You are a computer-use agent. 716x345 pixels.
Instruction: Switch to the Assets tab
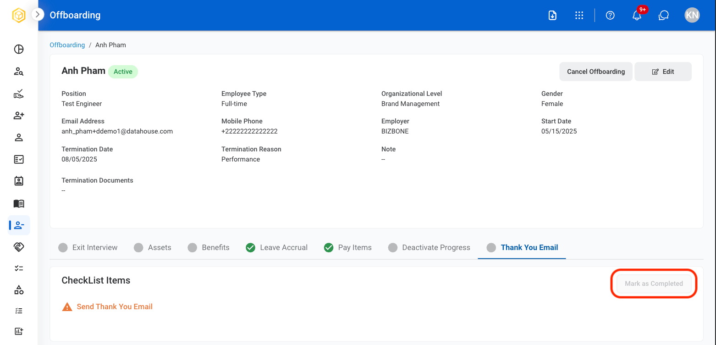(x=153, y=247)
